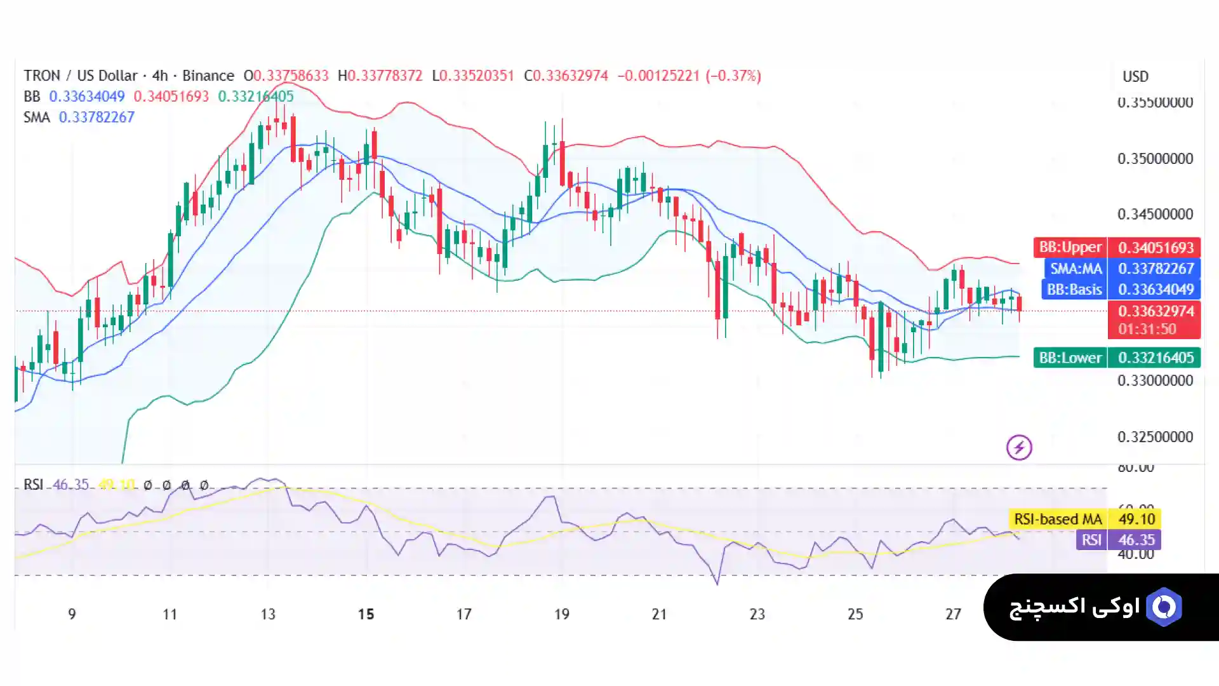Click the 15 date marker on time axis
The image size is (1219, 686).
coord(366,614)
